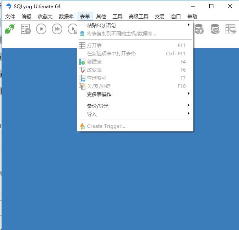The width and height of the screenshot is (239, 230).
Task: Open the 交易 menu
Action: (x=160, y=16)
